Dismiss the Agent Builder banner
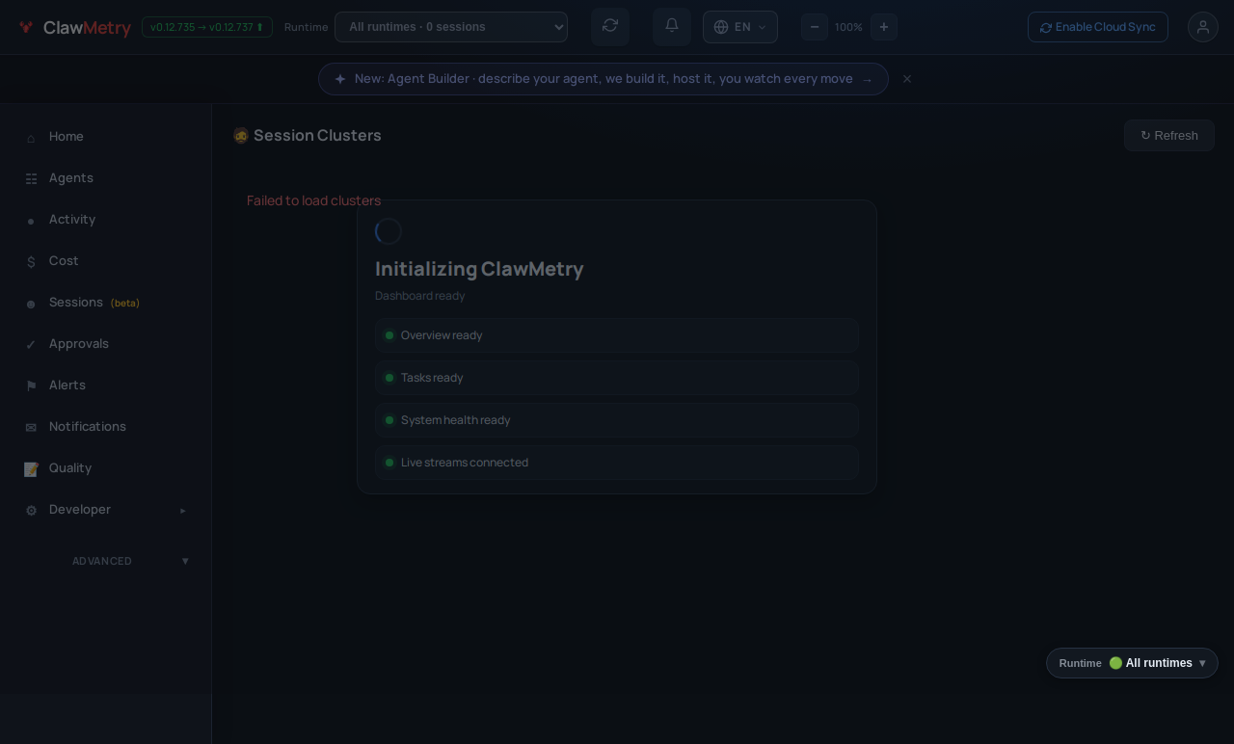Viewport: 1234px width, 744px height. [907, 79]
